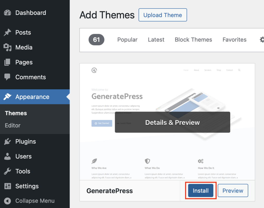Select the Appearance menu item
Image resolution: width=264 pixels, height=208 pixels.
pos(35,97)
